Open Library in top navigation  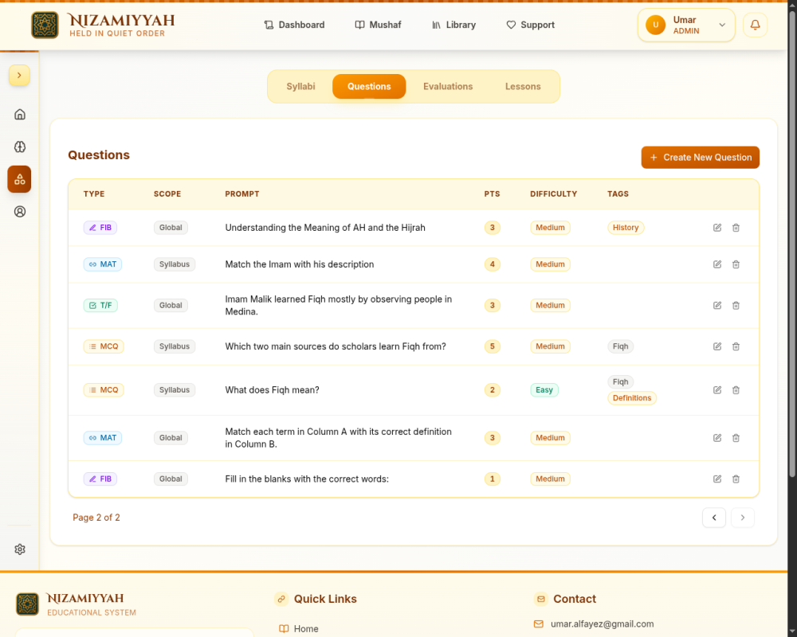tap(453, 25)
